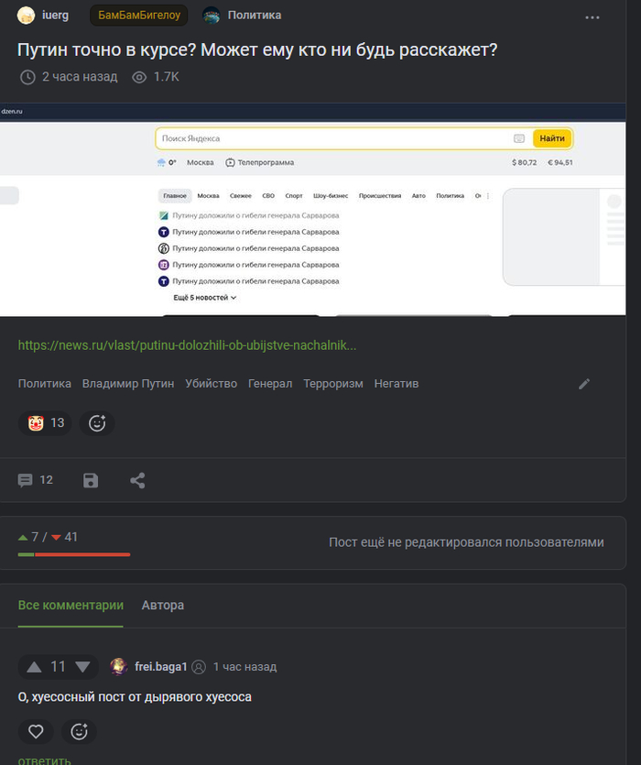
Task: Open frei.baga1 avatar
Action: coord(118,666)
